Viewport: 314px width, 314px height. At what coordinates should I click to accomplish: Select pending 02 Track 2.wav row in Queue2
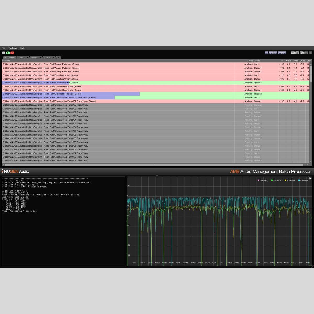tap(155, 105)
